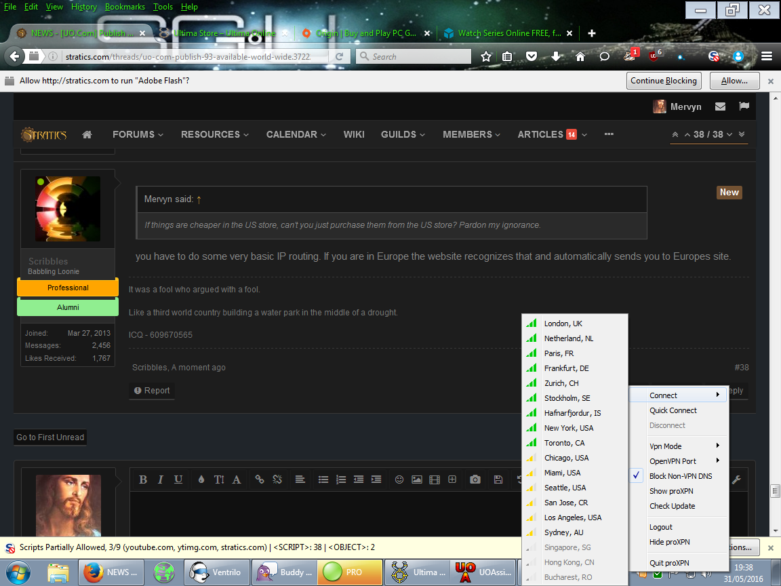Open the Stratics alerts flag
The width and height of the screenshot is (781, 586).
point(744,106)
